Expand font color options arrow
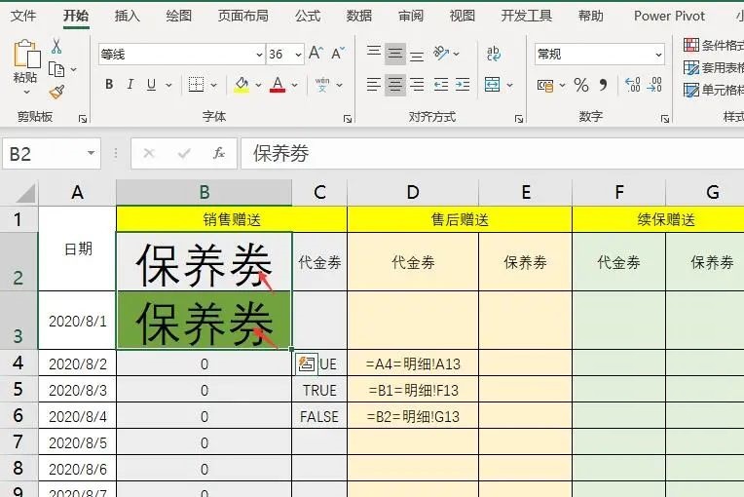Screen dimensions: 744x497 [294, 85]
